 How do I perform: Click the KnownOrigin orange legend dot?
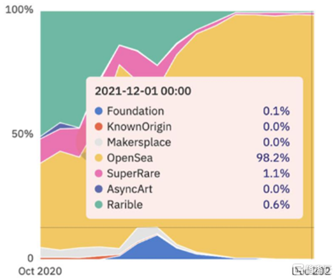[x=99, y=127]
